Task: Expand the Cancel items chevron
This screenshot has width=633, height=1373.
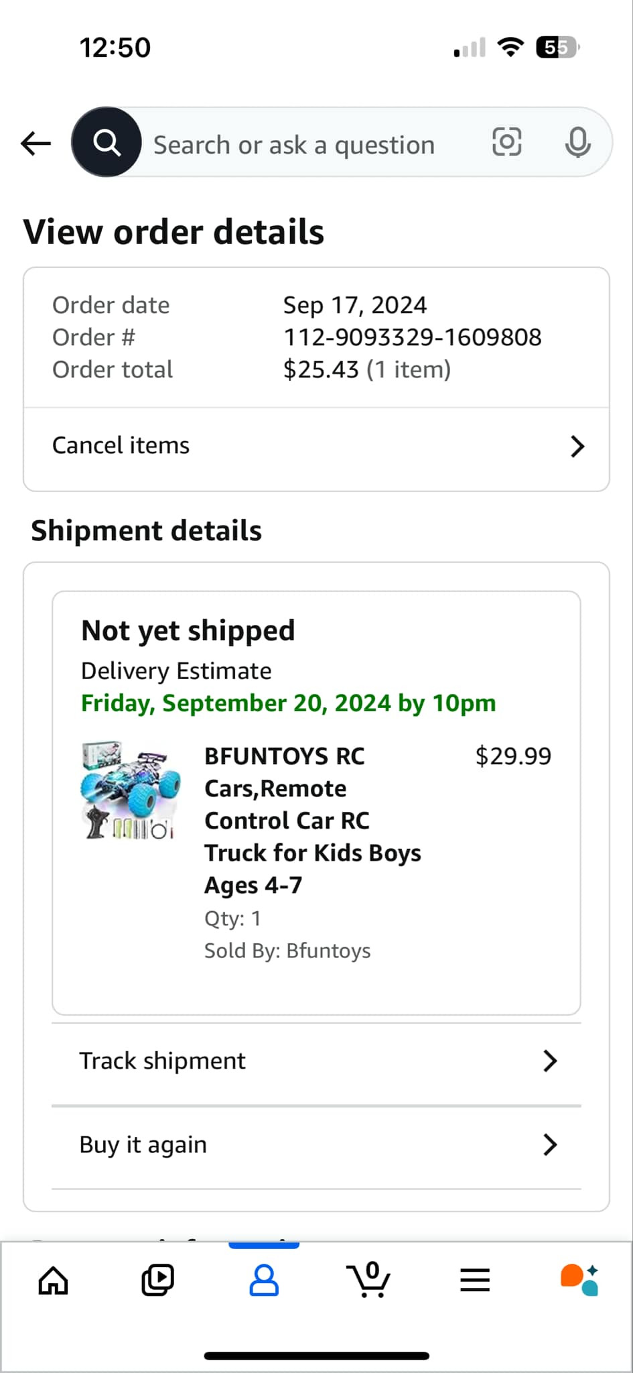Action: [577, 446]
